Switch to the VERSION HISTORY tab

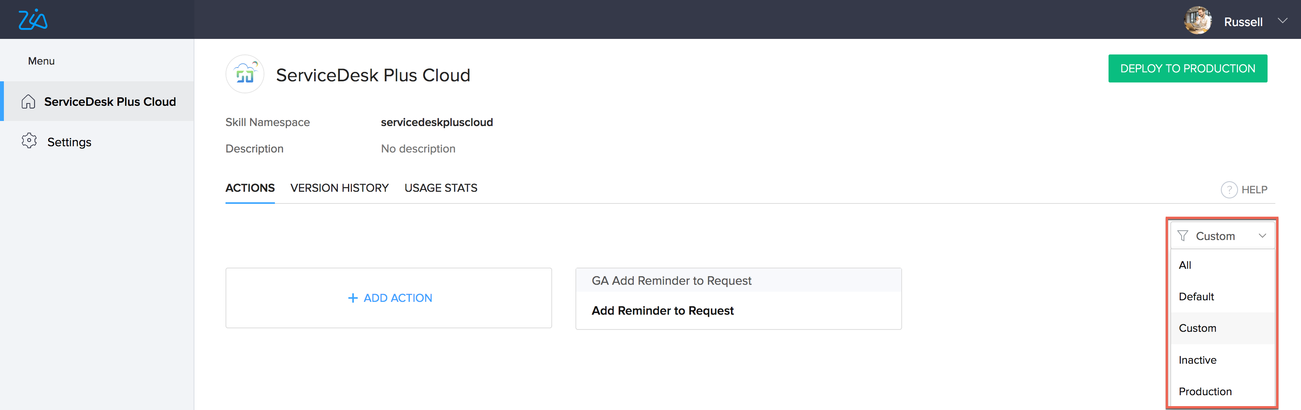[339, 188]
